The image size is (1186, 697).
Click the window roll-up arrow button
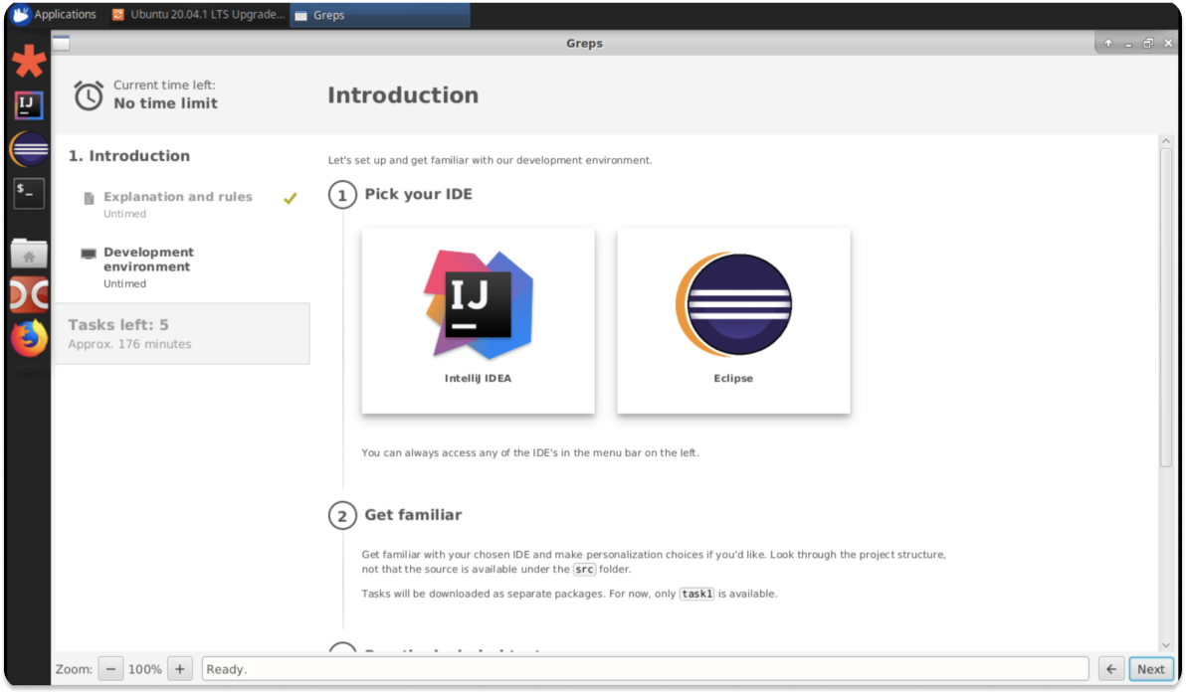point(1108,43)
